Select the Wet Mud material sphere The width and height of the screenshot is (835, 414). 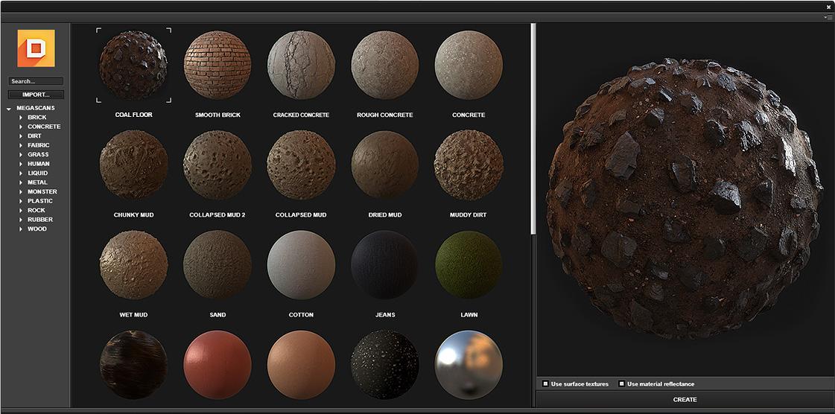(x=133, y=265)
